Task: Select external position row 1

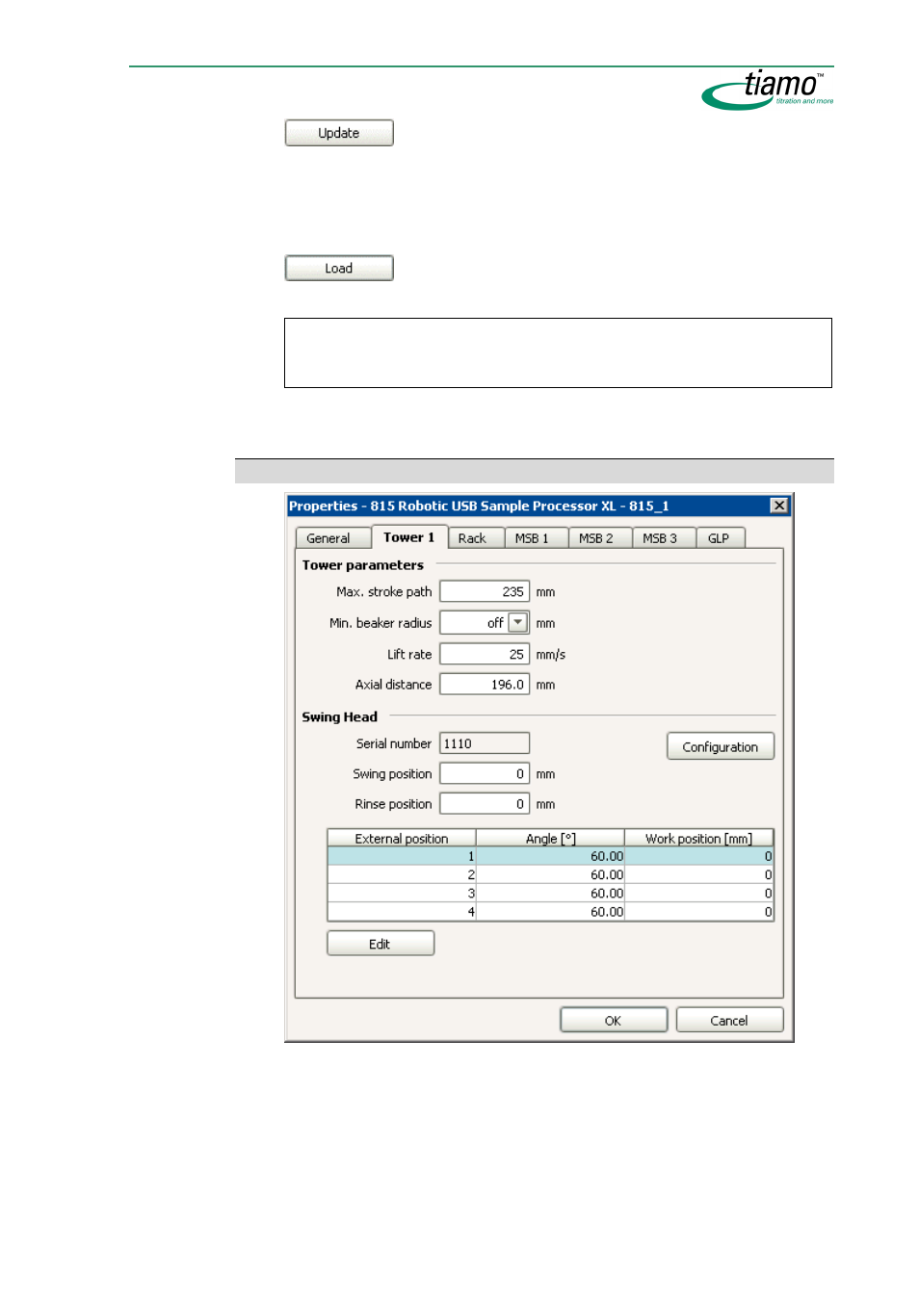Action: (550, 856)
